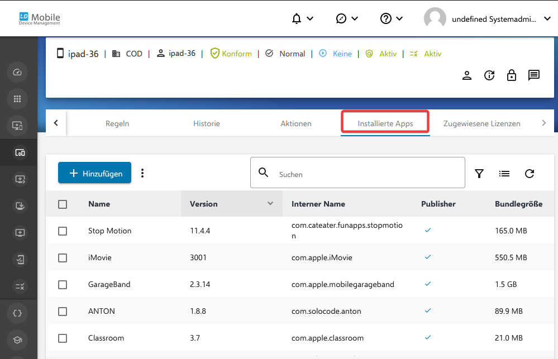Viewport: 558px width, 359px height.
Task: Click the Stop Motion app name
Action: (x=109, y=231)
